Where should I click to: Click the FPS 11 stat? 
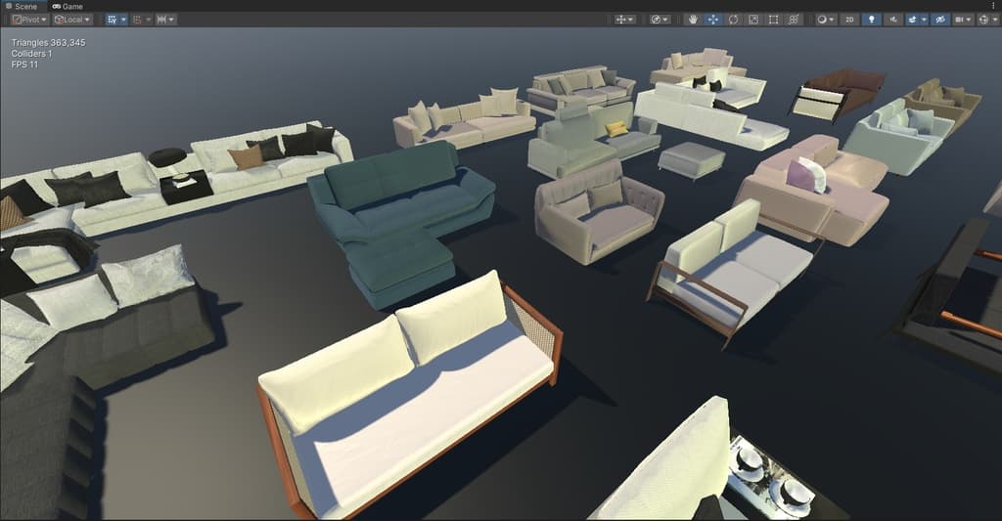coord(24,65)
